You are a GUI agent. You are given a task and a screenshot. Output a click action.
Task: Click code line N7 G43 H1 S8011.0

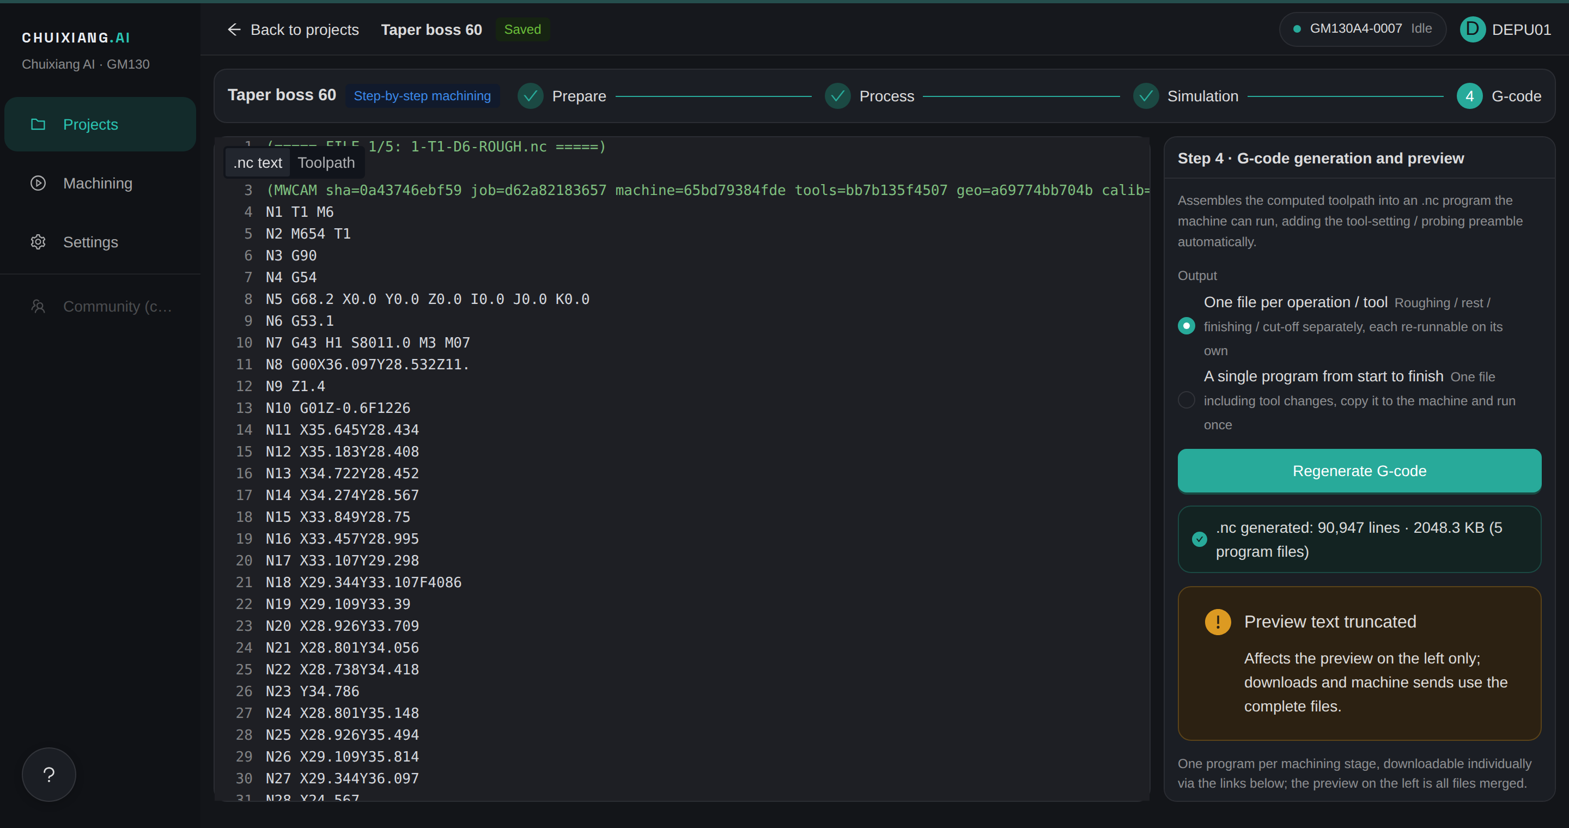[x=367, y=343]
